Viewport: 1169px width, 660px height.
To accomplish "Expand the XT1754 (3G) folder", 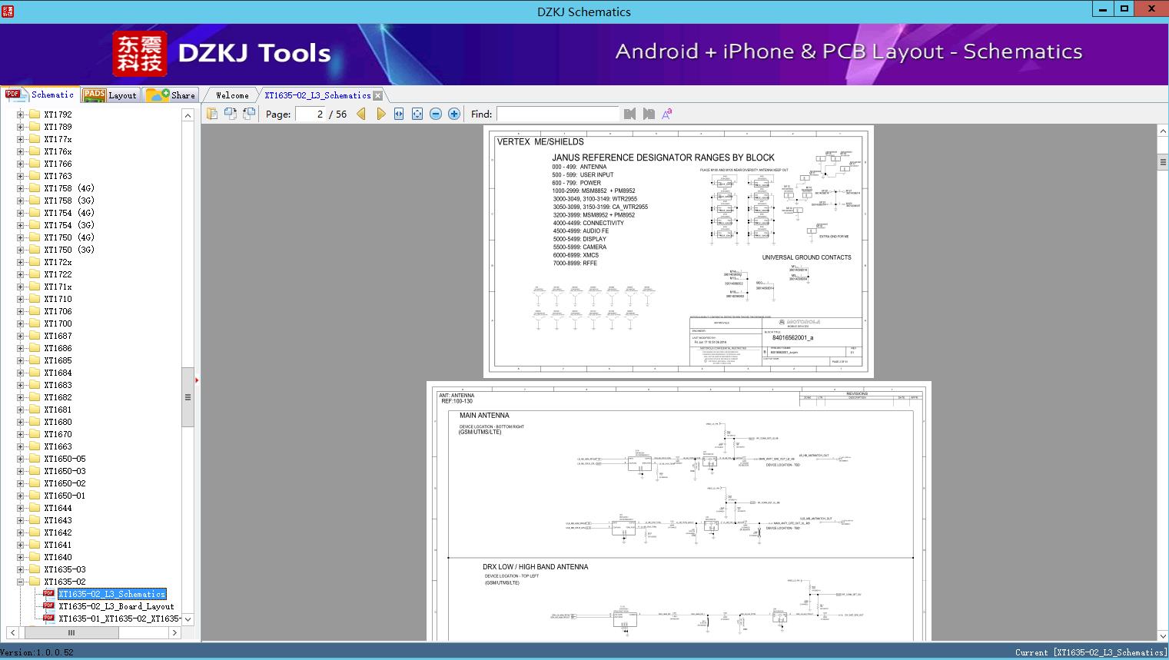I will click(21, 225).
